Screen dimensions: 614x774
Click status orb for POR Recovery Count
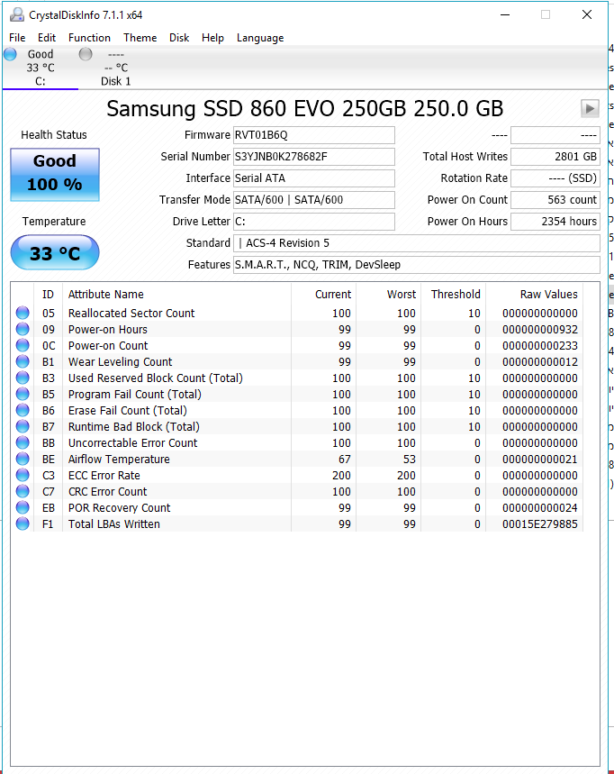(23, 507)
